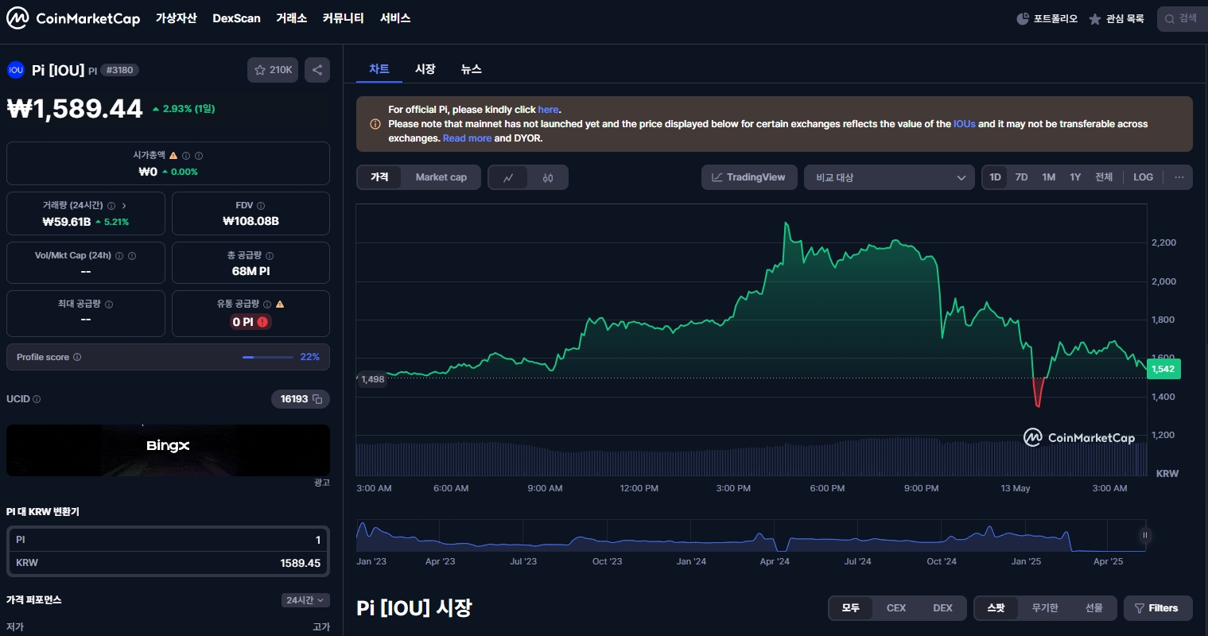Open the BingX ad banner
The image size is (1208, 636).
point(168,450)
